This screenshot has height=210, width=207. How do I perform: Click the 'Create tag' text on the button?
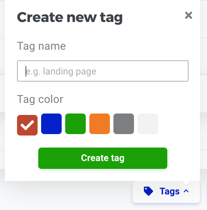point(103,158)
